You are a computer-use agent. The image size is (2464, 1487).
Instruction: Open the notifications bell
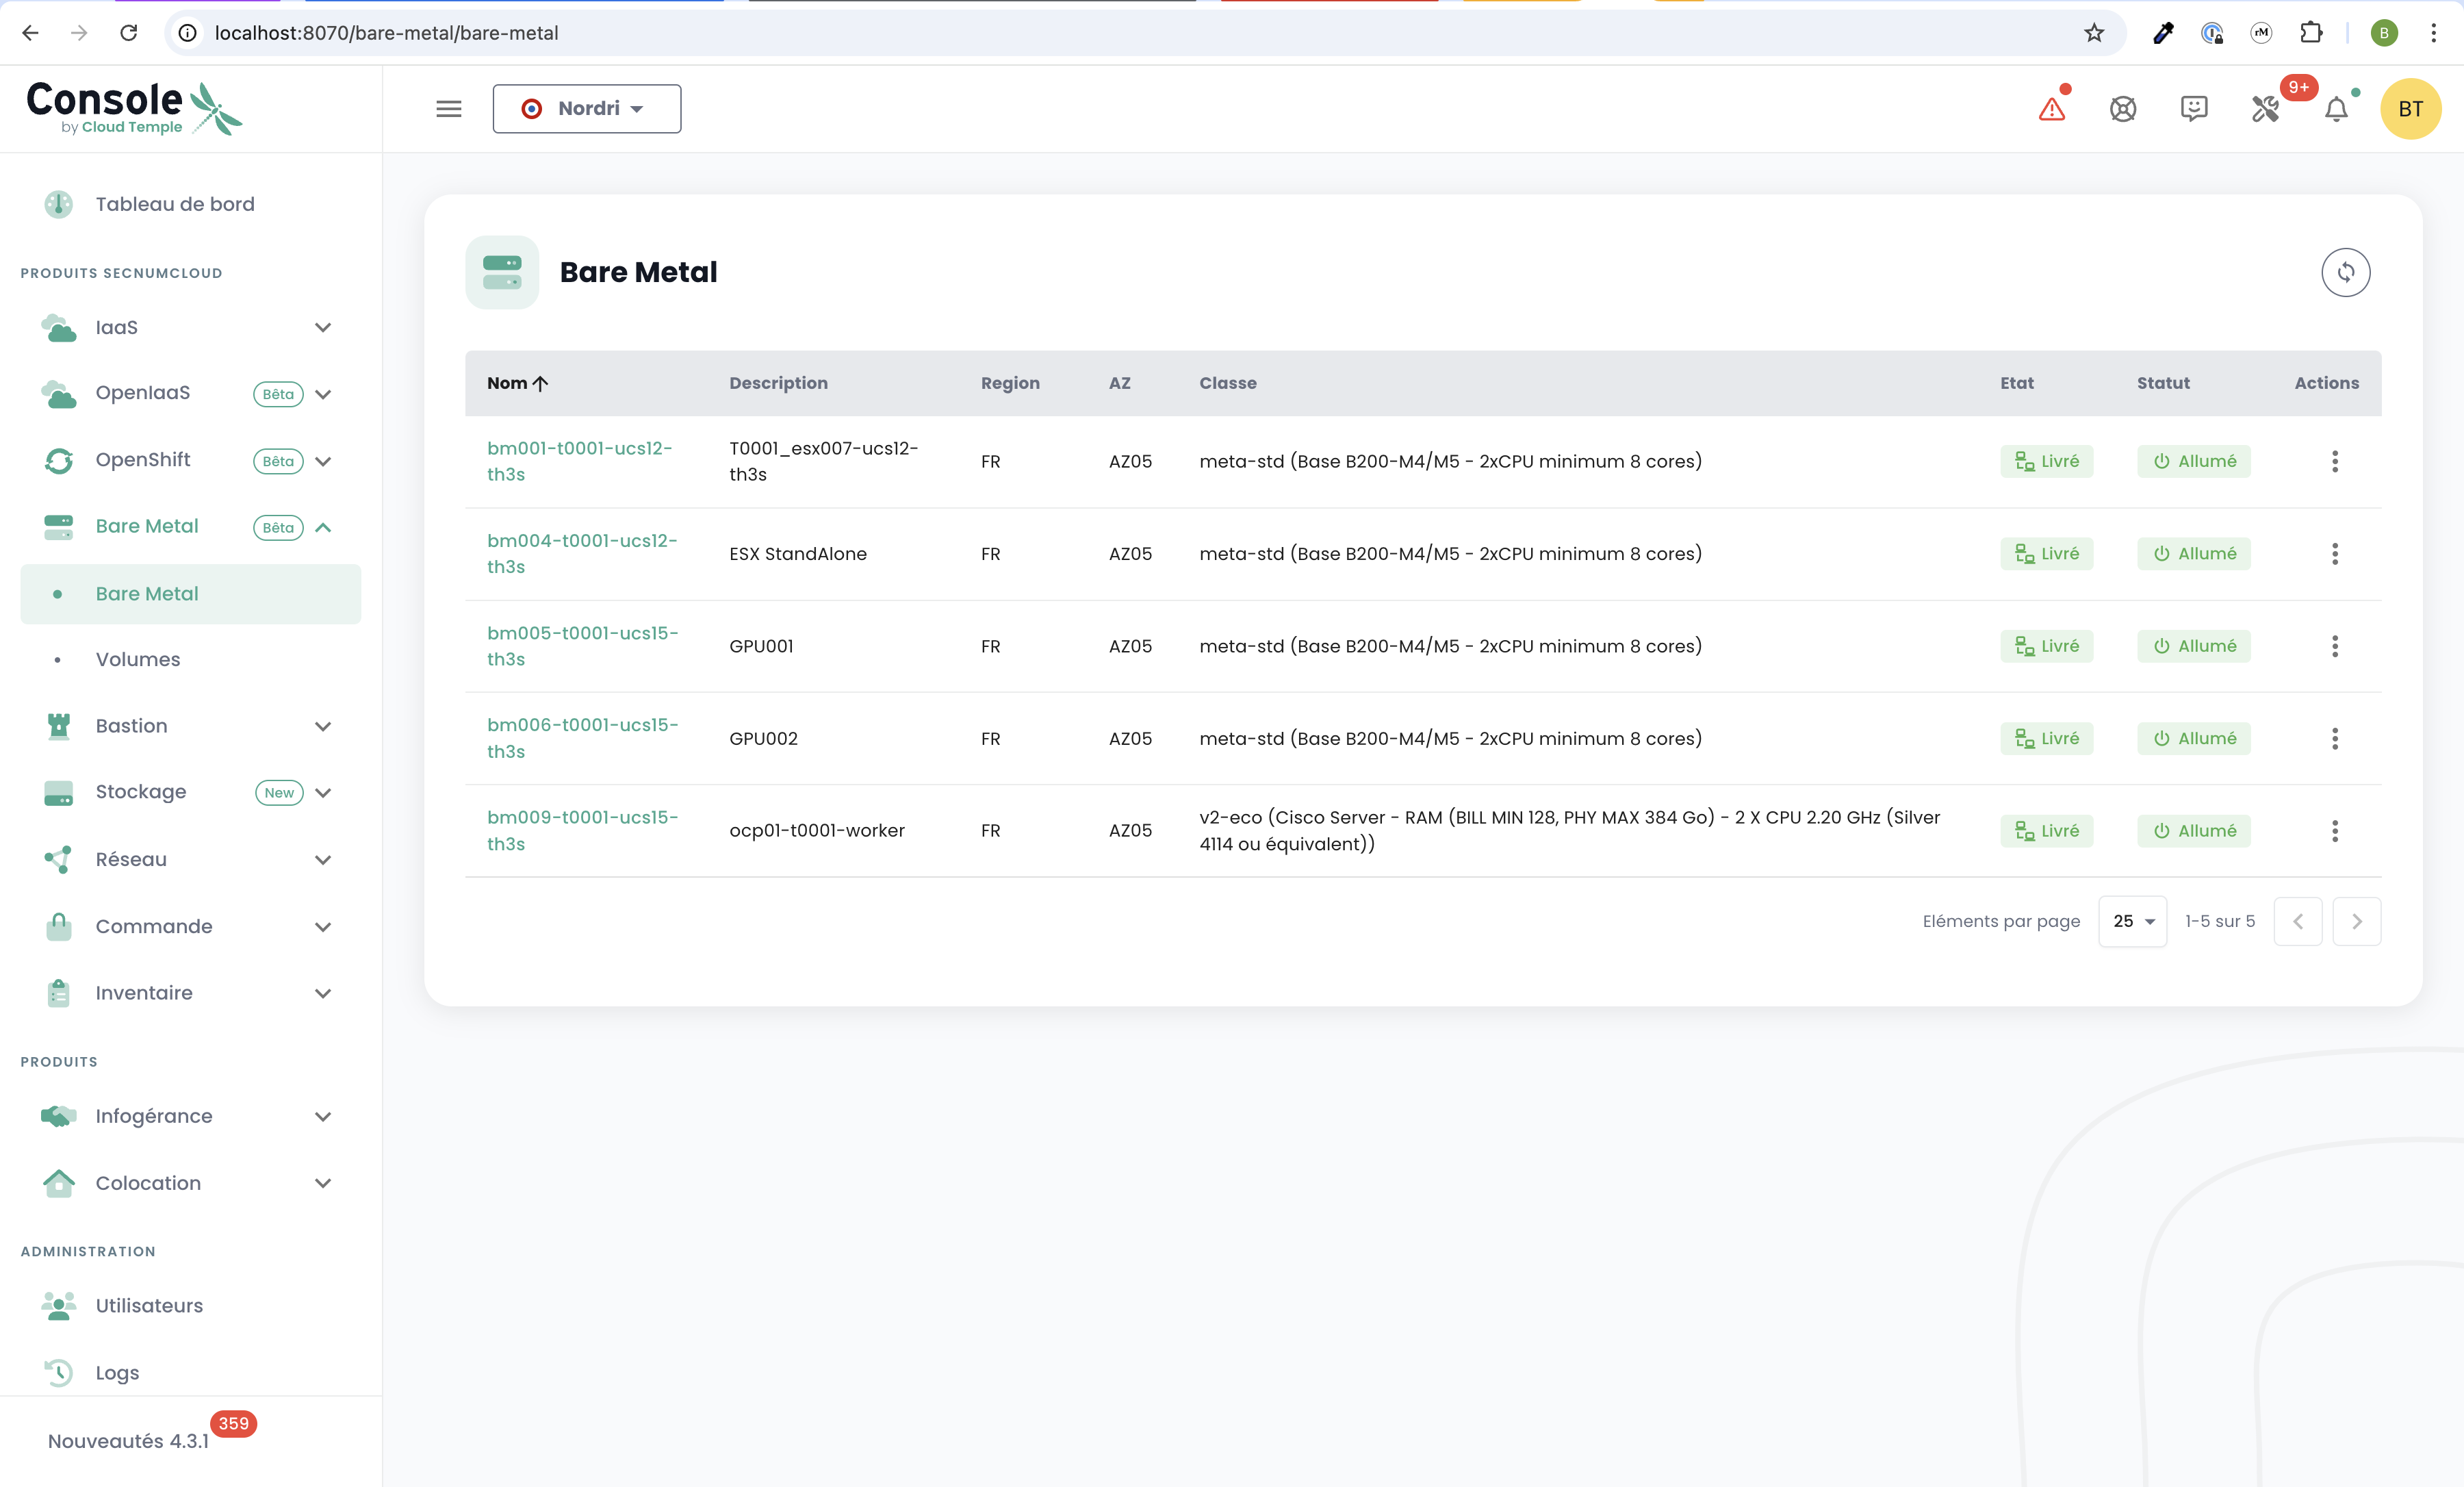click(x=2336, y=109)
